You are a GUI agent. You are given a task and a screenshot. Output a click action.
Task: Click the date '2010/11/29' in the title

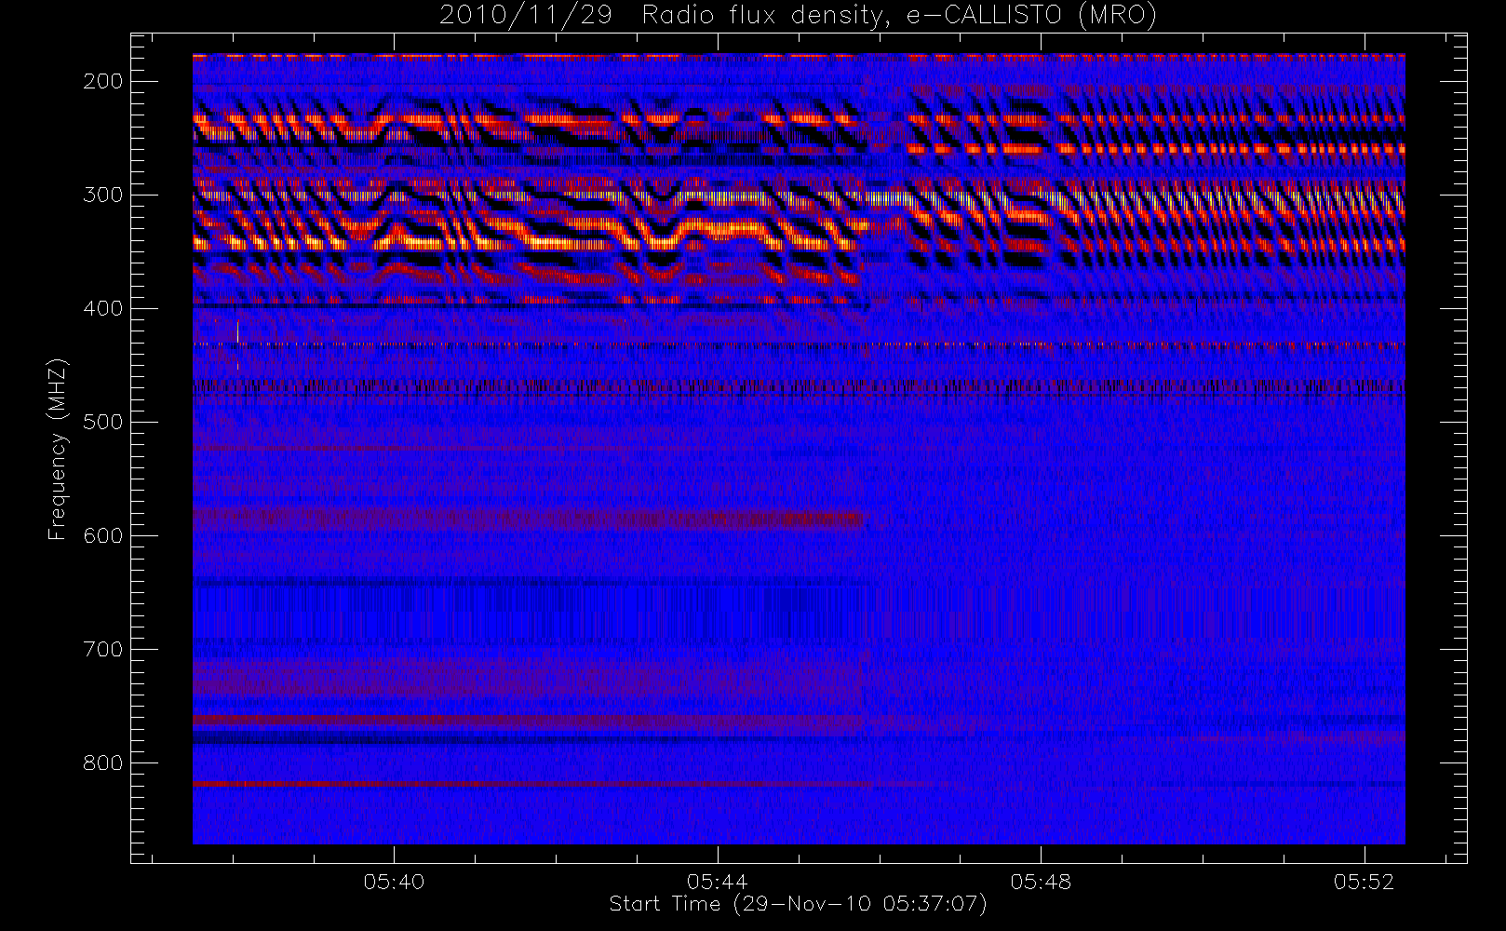(526, 16)
